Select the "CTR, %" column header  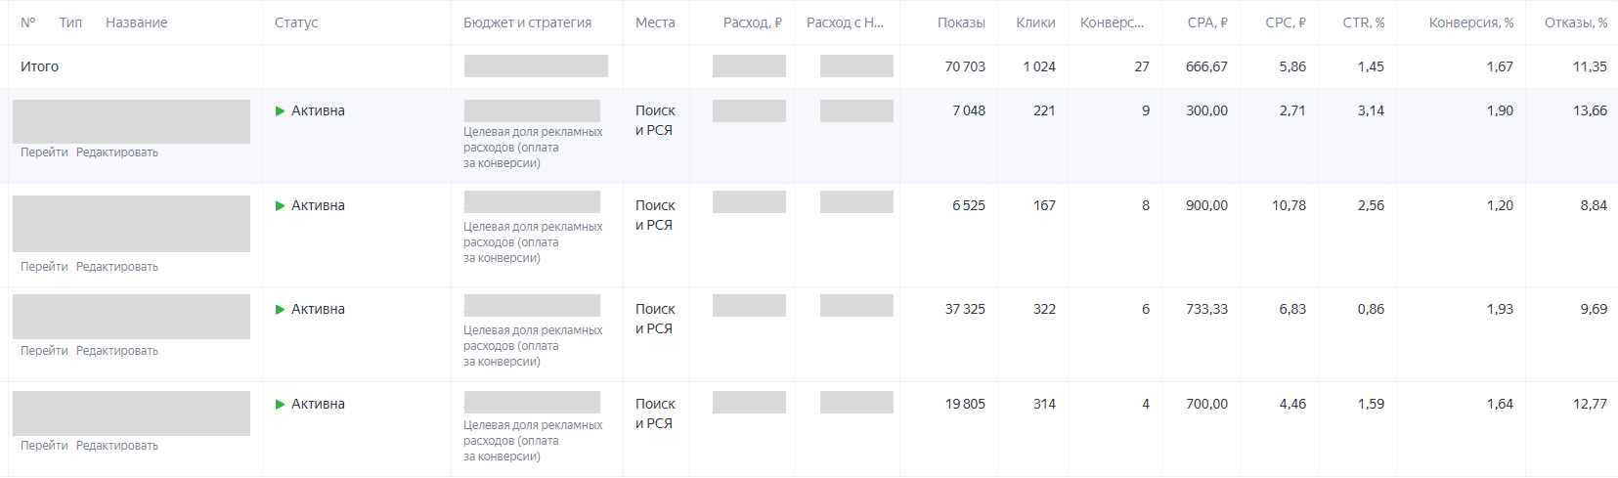tap(1363, 22)
